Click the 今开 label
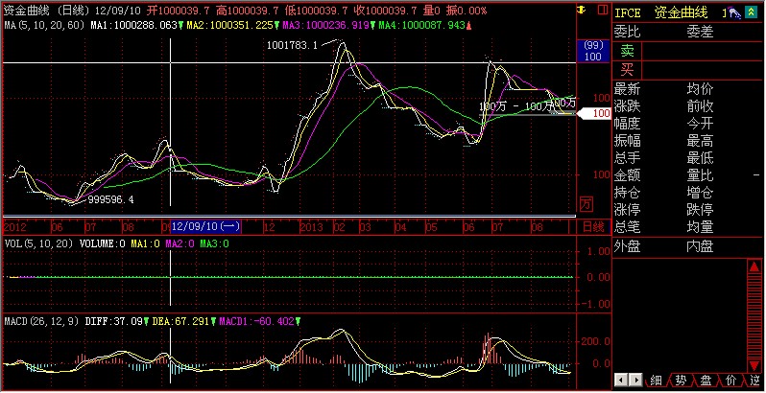This screenshot has width=766, height=393. click(700, 124)
